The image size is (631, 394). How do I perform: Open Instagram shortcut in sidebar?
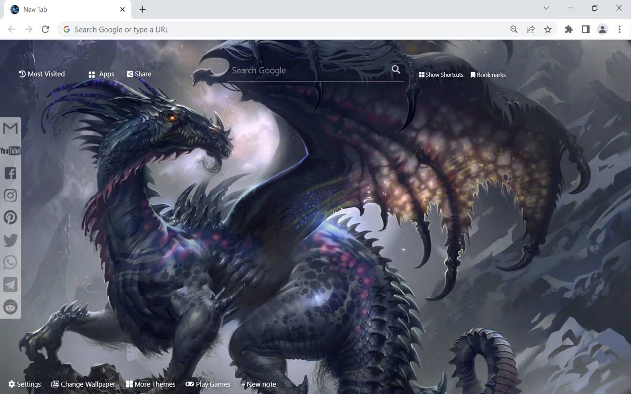point(10,195)
